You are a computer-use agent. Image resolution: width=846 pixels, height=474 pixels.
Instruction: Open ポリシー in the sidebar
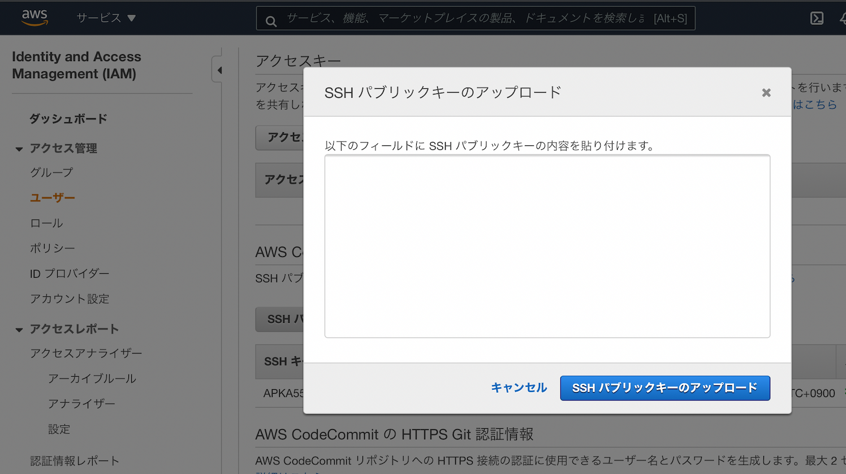(52, 248)
